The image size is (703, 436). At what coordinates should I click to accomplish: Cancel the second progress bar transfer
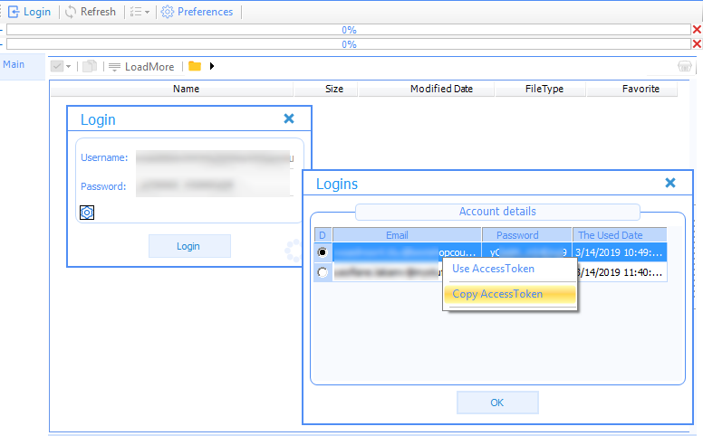click(697, 43)
